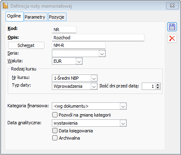The width and height of the screenshot is (181, 155).
Task: Decrease the Ilość dni przed datą value
Action: (158, 88)
